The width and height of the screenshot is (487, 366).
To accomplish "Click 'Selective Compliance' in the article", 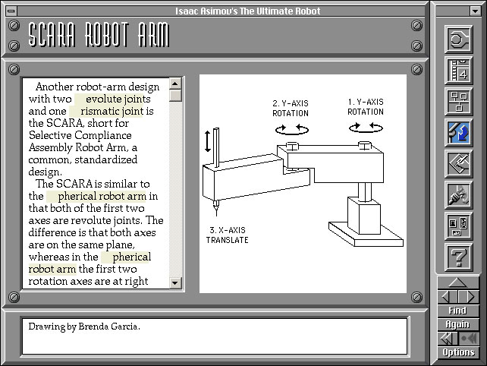I will pos(80,136).
